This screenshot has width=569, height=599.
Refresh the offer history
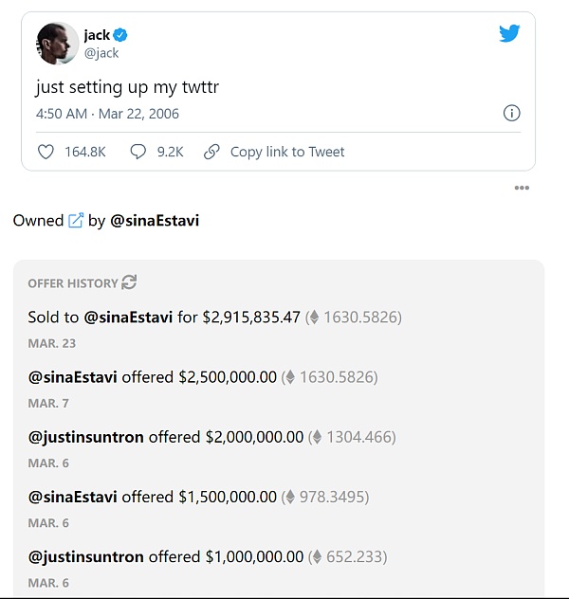130,282
